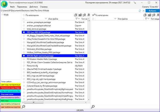Select the radio button for blob_remover.package
Viewport: 160px width, 112px height.
coord(24,29)
